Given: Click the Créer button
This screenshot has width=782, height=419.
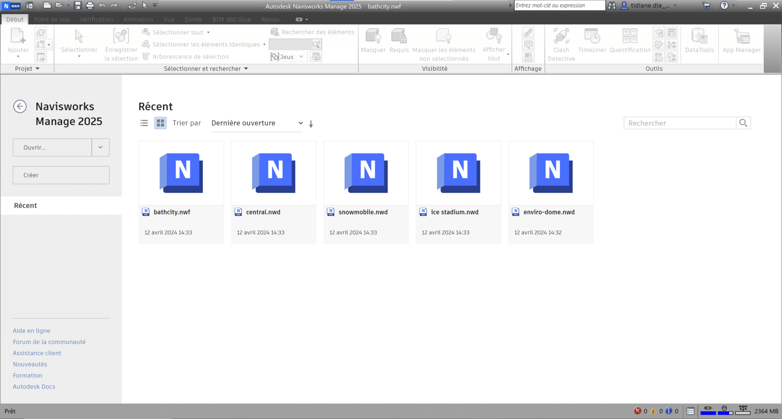Looking at the screenshot, I should click(x=61, y=175).
